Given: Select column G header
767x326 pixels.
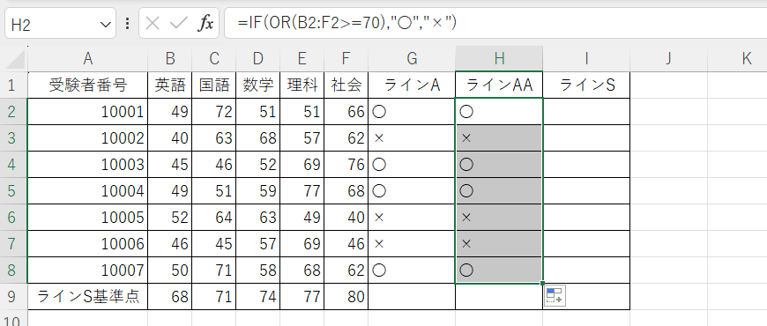Looking at the screenshot, I should 412,59.
